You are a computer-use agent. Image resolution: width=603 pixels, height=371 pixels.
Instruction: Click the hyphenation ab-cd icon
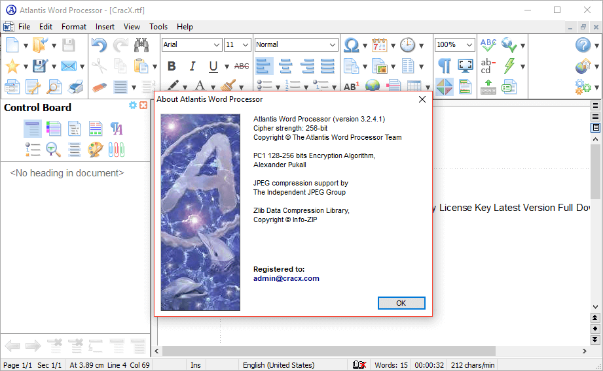488,66
